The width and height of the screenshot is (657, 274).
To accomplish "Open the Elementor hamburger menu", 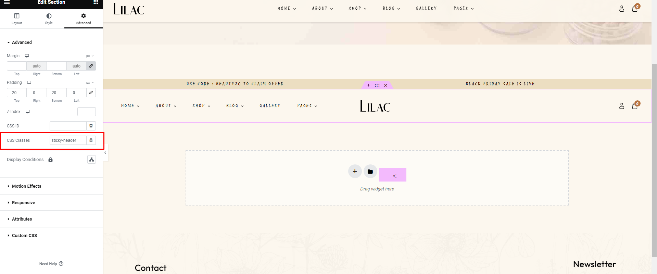I will click(7, 2).
